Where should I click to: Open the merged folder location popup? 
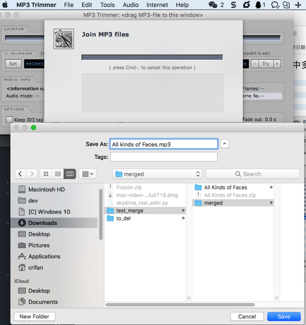point(158,174)
